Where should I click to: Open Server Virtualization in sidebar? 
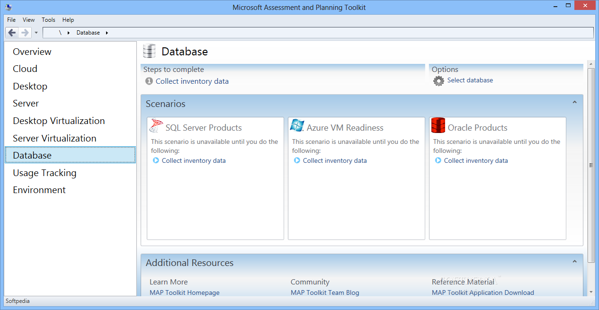(x=70, y=138)
